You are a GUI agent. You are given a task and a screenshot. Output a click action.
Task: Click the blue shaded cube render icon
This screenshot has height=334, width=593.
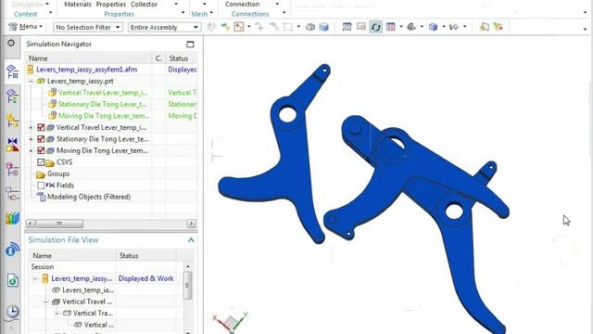pyautogui.click(x=433, y=27)
